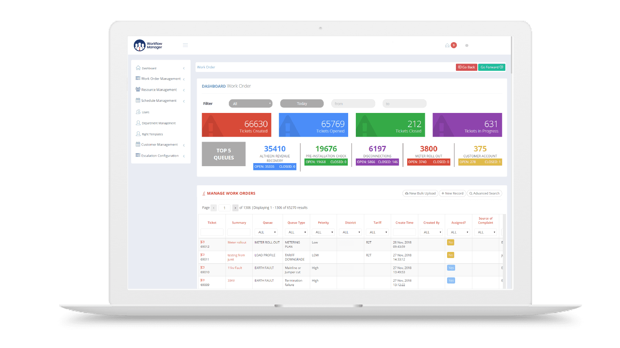Click the green Tickets Closed card

point(390,125)
